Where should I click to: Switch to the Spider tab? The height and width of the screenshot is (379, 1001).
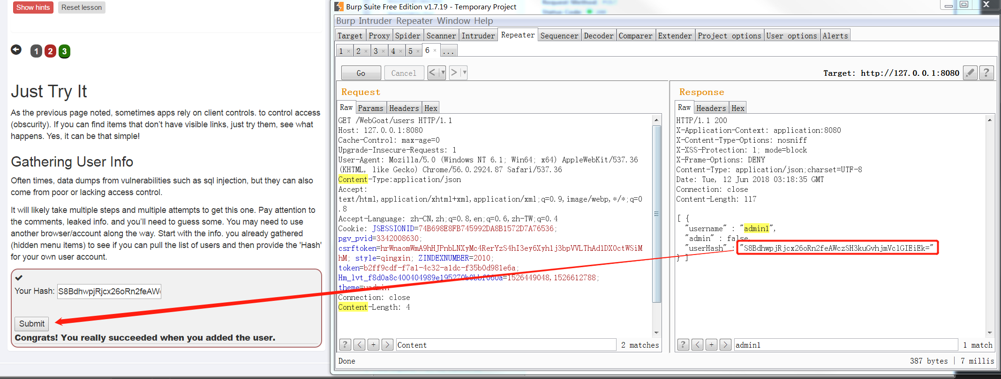click(x=408, y=36)
